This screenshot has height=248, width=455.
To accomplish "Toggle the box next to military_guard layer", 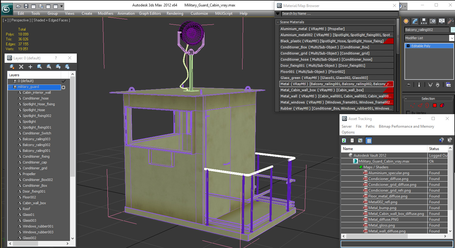I will tap(64, 87).
